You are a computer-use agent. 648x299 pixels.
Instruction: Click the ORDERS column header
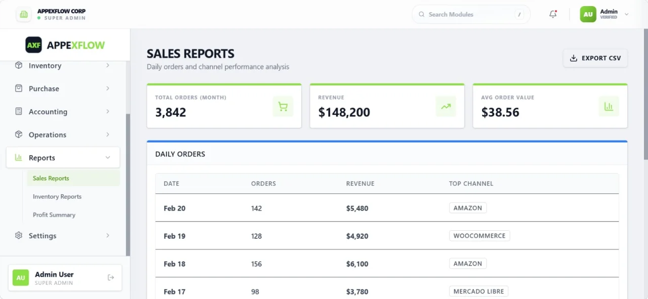[263, 184]
